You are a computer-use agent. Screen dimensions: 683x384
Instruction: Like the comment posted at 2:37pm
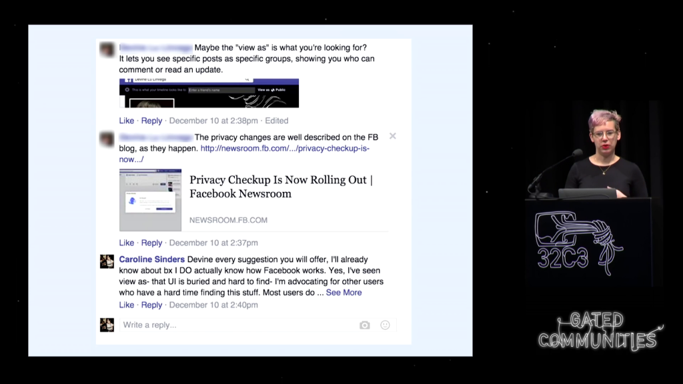127,243
